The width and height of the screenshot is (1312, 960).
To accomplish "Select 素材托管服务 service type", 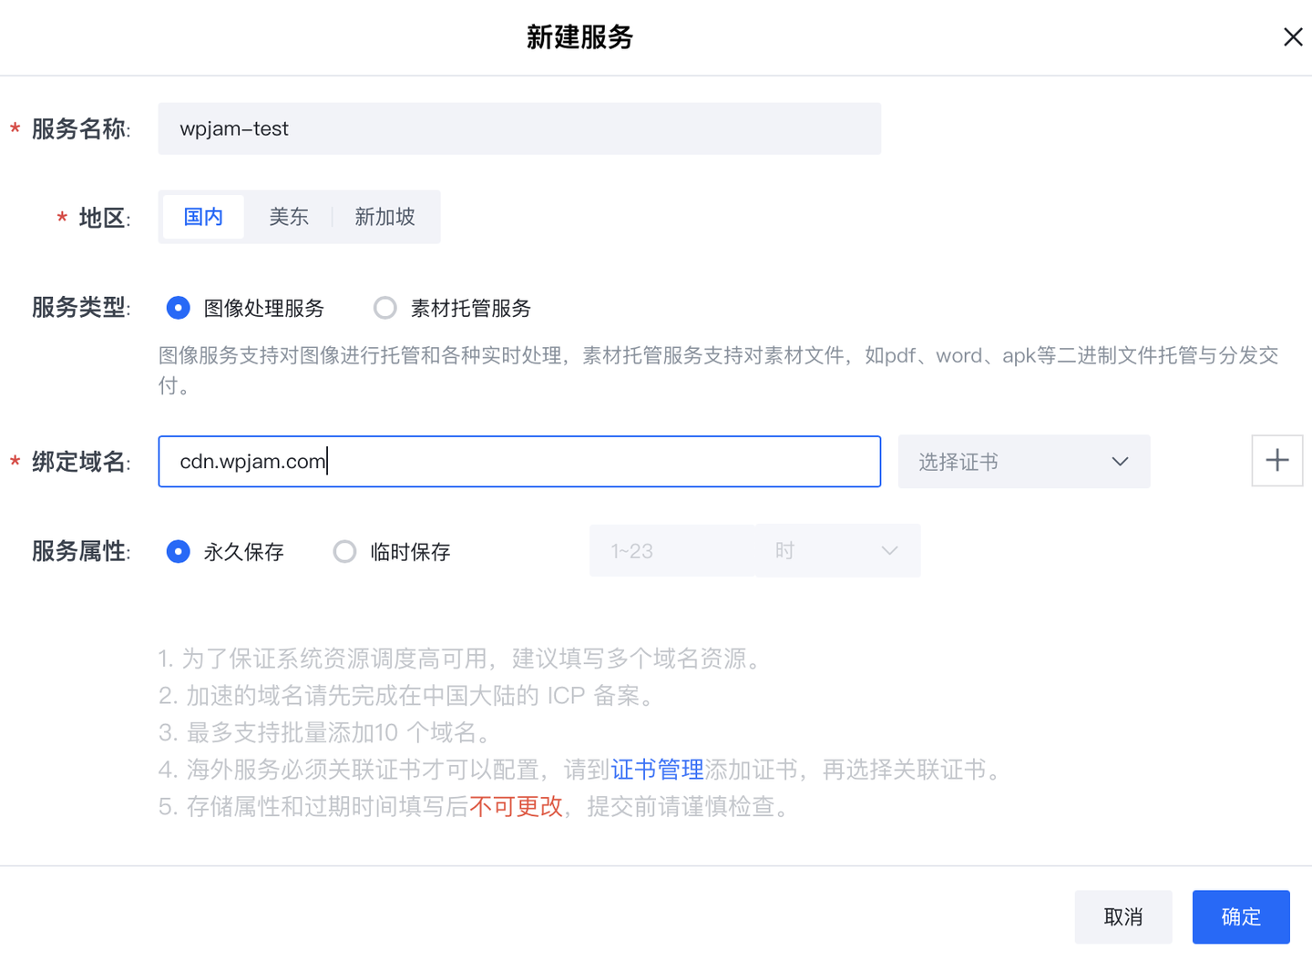I will click(x=384, y=308).
